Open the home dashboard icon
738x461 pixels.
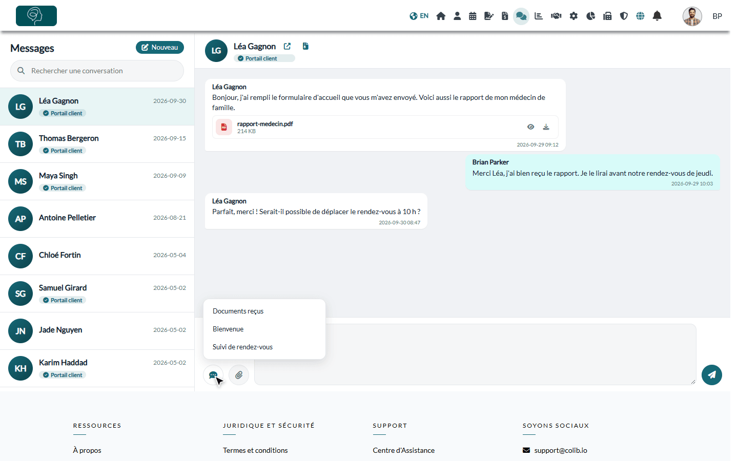441,16
